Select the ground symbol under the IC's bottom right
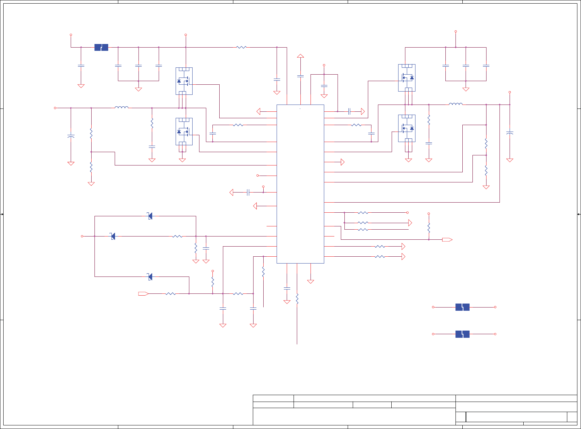Screen dimensions: 581x429 [x=311, y=282]
